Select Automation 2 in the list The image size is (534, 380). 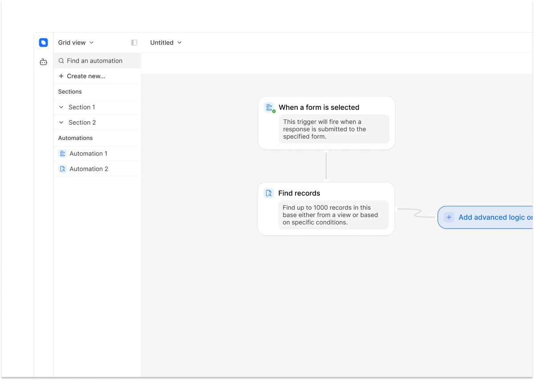click(97, 169)
